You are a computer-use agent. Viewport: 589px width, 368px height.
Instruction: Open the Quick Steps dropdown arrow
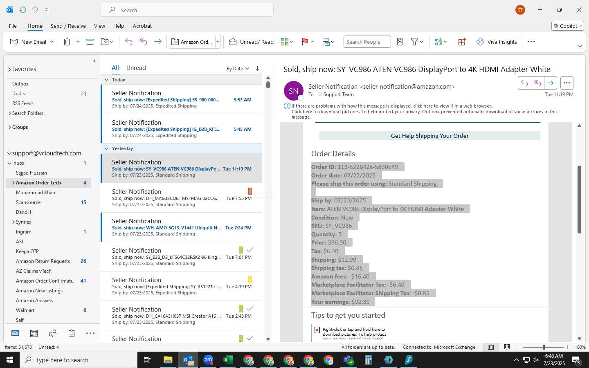218,42
